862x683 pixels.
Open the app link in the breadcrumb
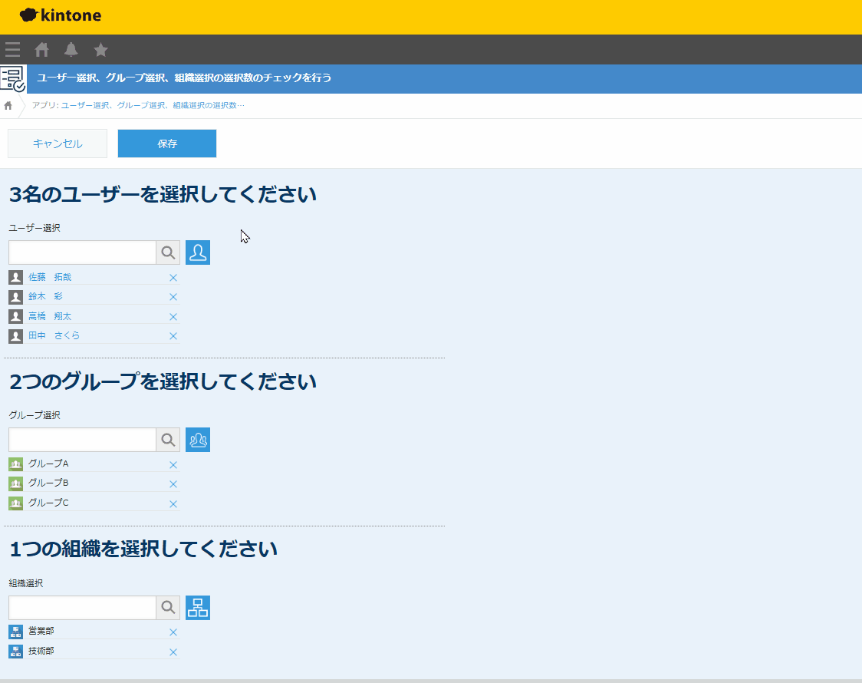point(153,105)
